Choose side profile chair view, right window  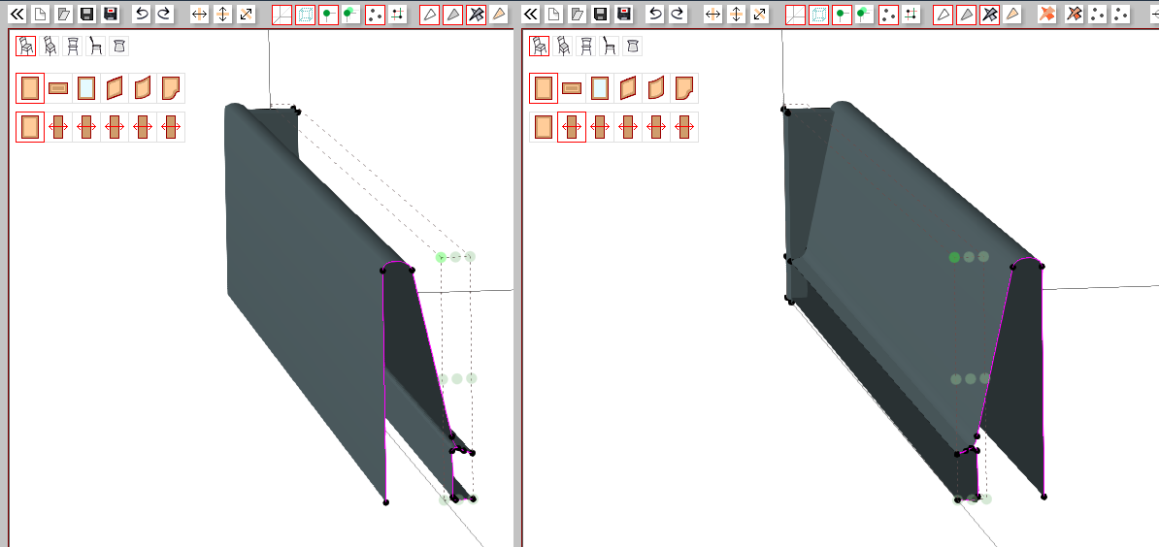click(609, 46)
